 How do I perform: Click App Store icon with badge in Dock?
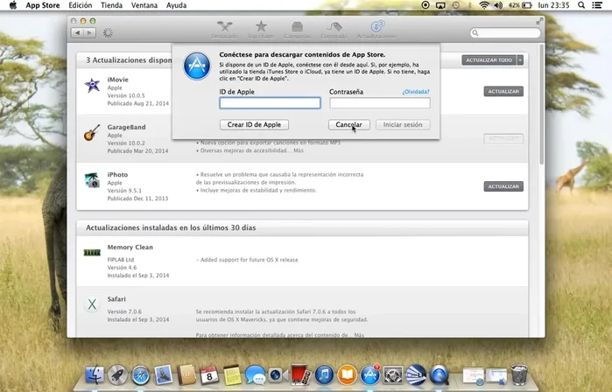coord(370,375)
